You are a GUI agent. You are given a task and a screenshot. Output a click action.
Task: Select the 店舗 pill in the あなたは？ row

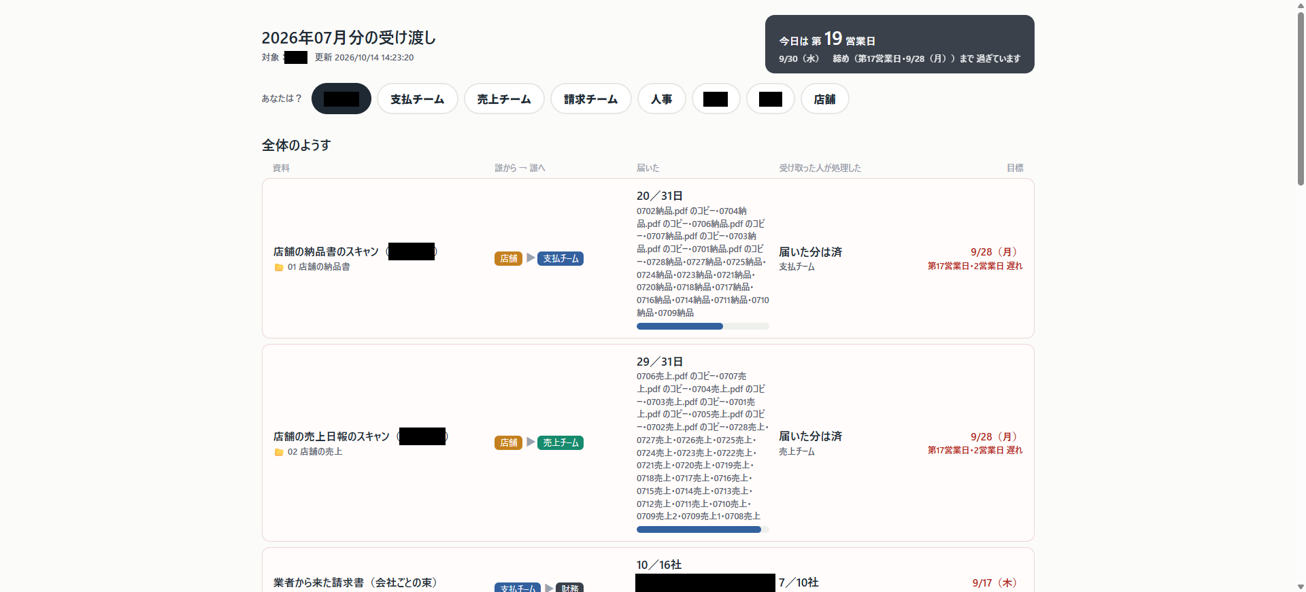pos(825,99)
